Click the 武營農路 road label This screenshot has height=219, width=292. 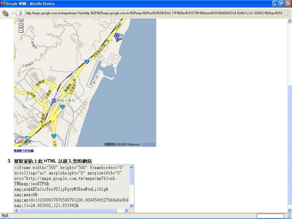coord(28,64)
